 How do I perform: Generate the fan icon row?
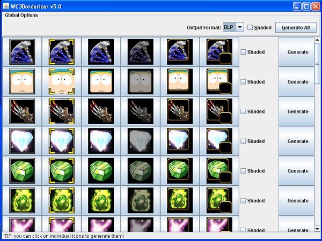click(296, 52)
